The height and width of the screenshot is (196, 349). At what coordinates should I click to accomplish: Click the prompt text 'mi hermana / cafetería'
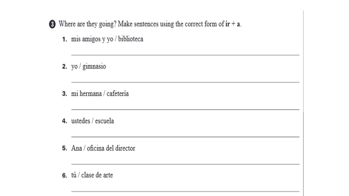(x=100, y=94)
